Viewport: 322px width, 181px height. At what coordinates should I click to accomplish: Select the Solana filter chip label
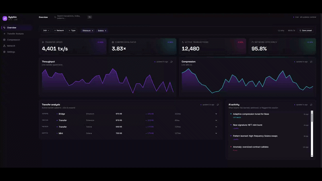pyautogui.click(x=101, y=31)
